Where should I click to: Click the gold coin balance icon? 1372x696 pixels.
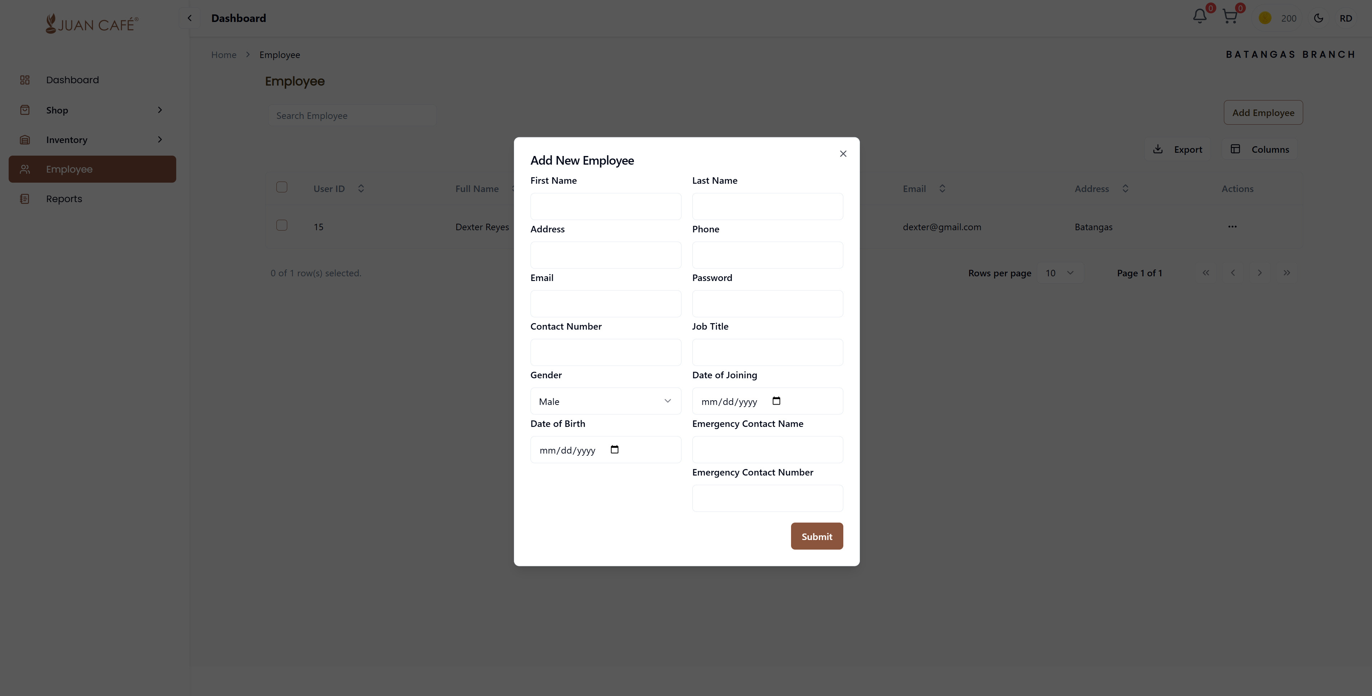tap(1265, 18)
